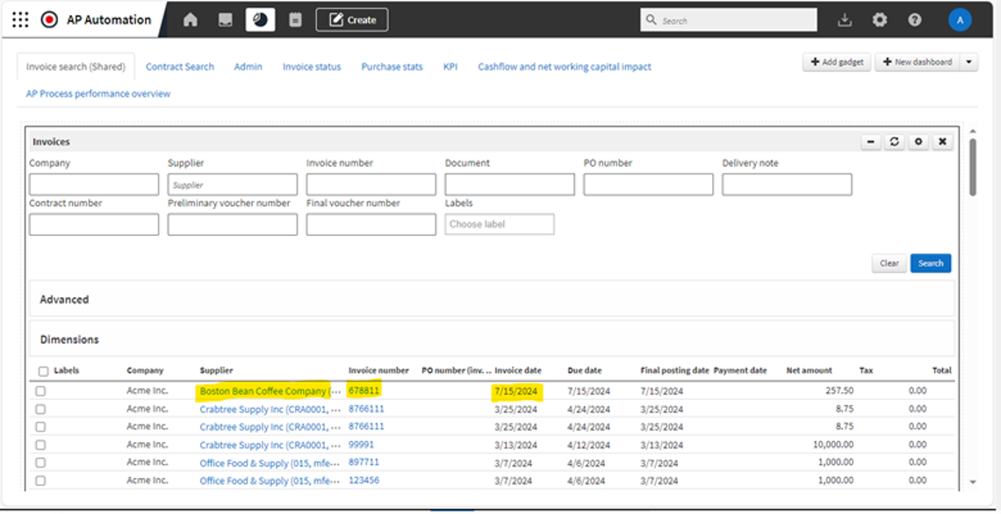The image size is (1001, 514).
Task: Open the Purchase stats tab
Action: [392, 67]
